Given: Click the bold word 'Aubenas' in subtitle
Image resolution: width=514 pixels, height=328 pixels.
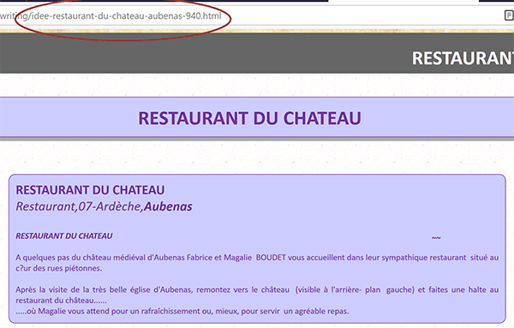Looking at the screenshot, I should 168,206.
